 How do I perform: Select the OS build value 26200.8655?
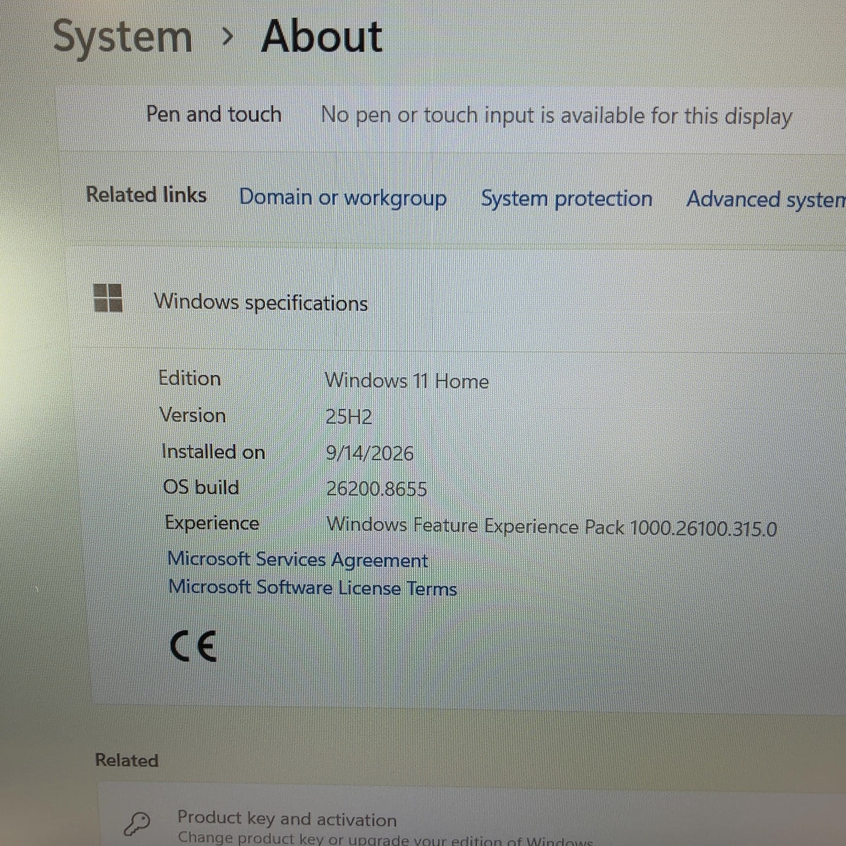(376, 489)
